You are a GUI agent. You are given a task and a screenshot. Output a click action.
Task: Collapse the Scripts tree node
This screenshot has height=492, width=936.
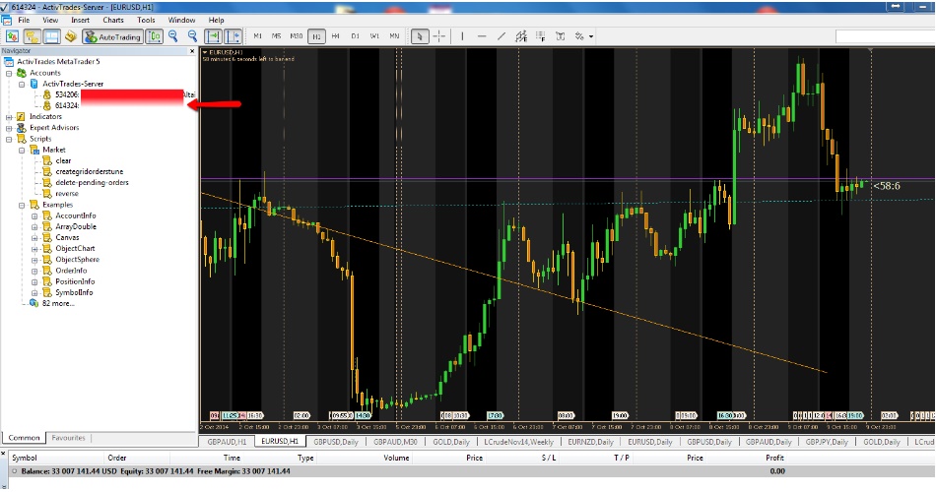click(9, 139)
